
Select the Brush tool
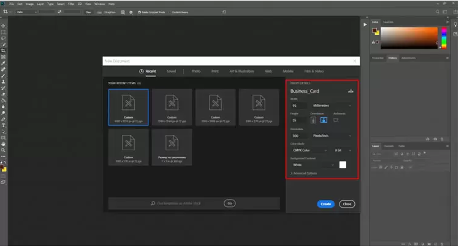pyautogui.click(x=3, y=76)
